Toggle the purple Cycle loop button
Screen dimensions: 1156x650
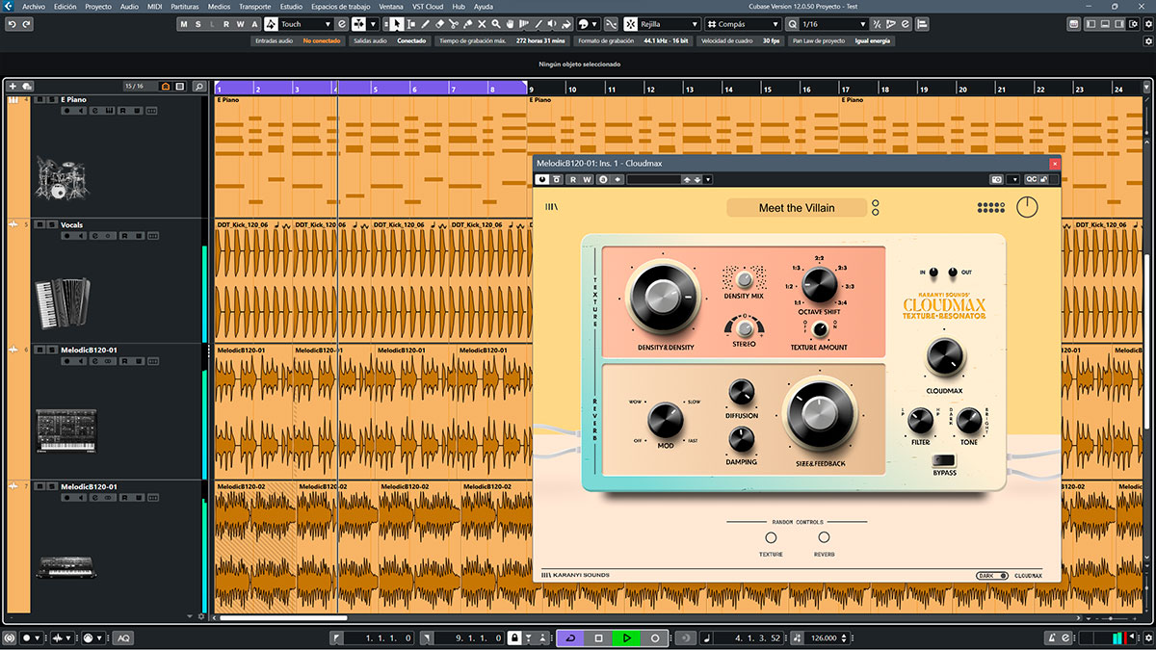[569, 637]
